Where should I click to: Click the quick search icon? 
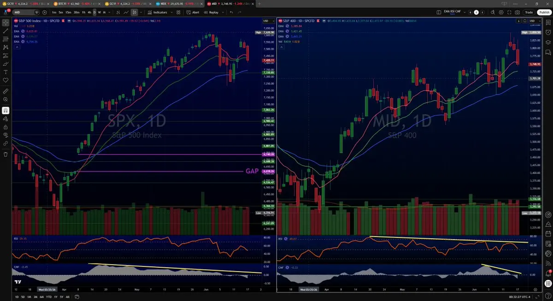tap(493, 12)
